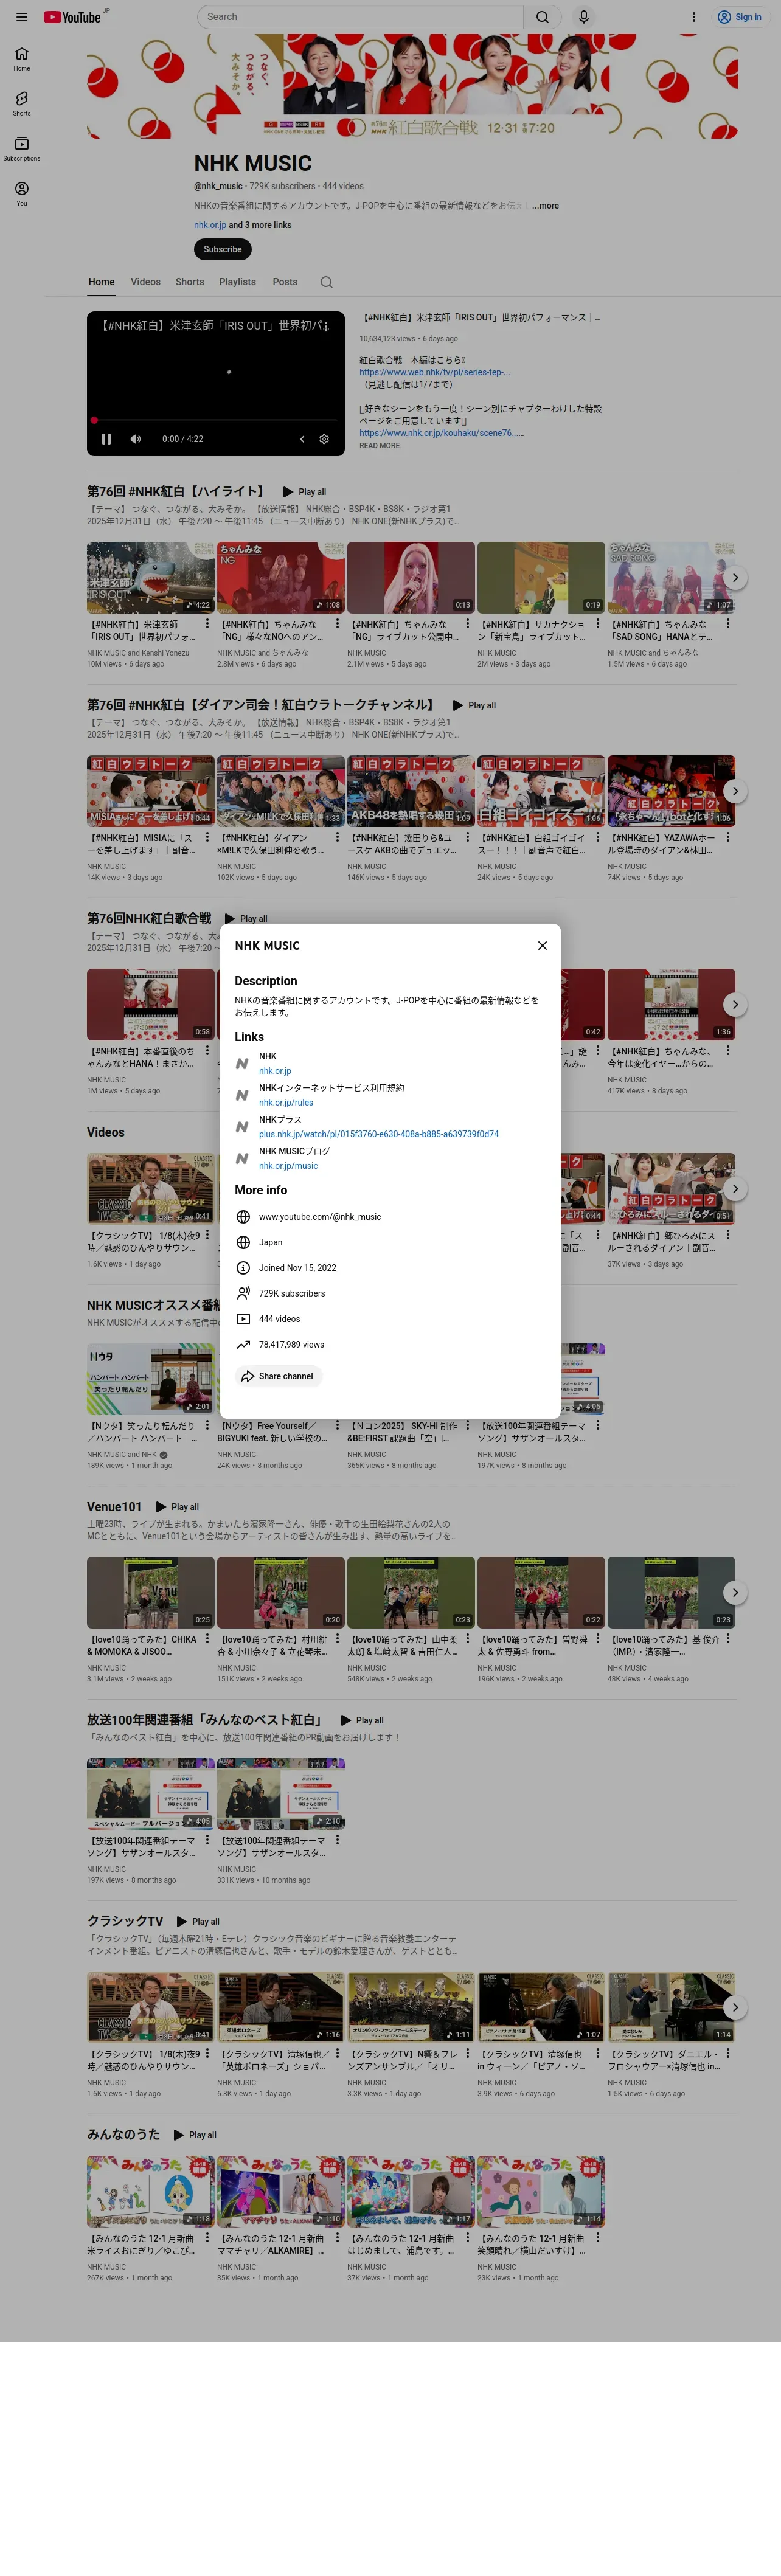Subscribe to NHK MUSIC channel
Screen dimensions: 781x2576
[222, 249]
